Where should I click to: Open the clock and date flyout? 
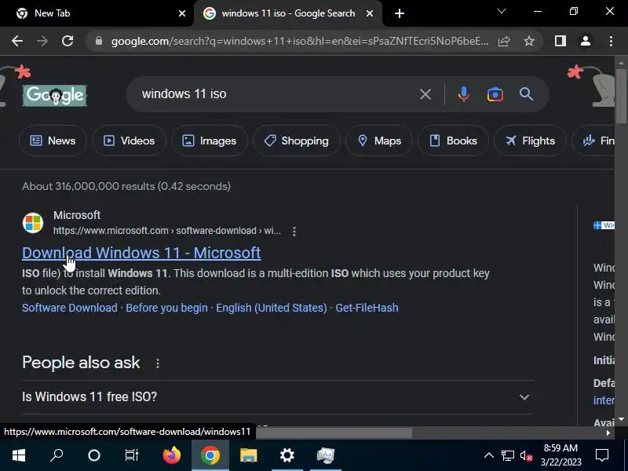click(x=560, y=455)
